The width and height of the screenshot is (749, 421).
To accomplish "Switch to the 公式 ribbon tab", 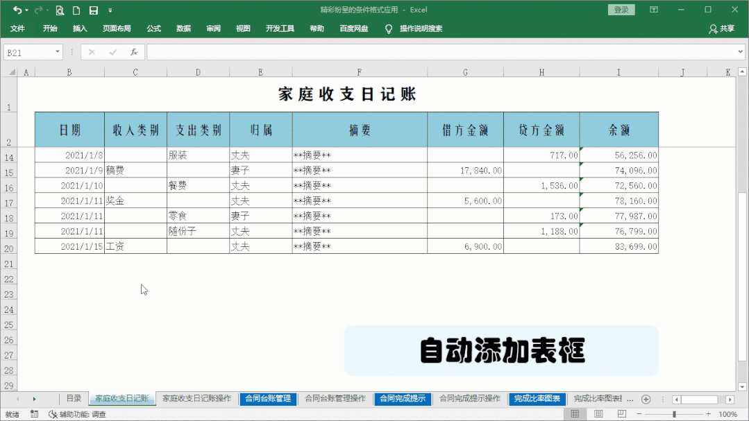I will (154, 28).
